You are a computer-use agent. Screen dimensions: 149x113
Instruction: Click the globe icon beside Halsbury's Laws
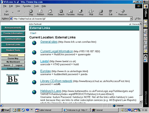(34, 92)
